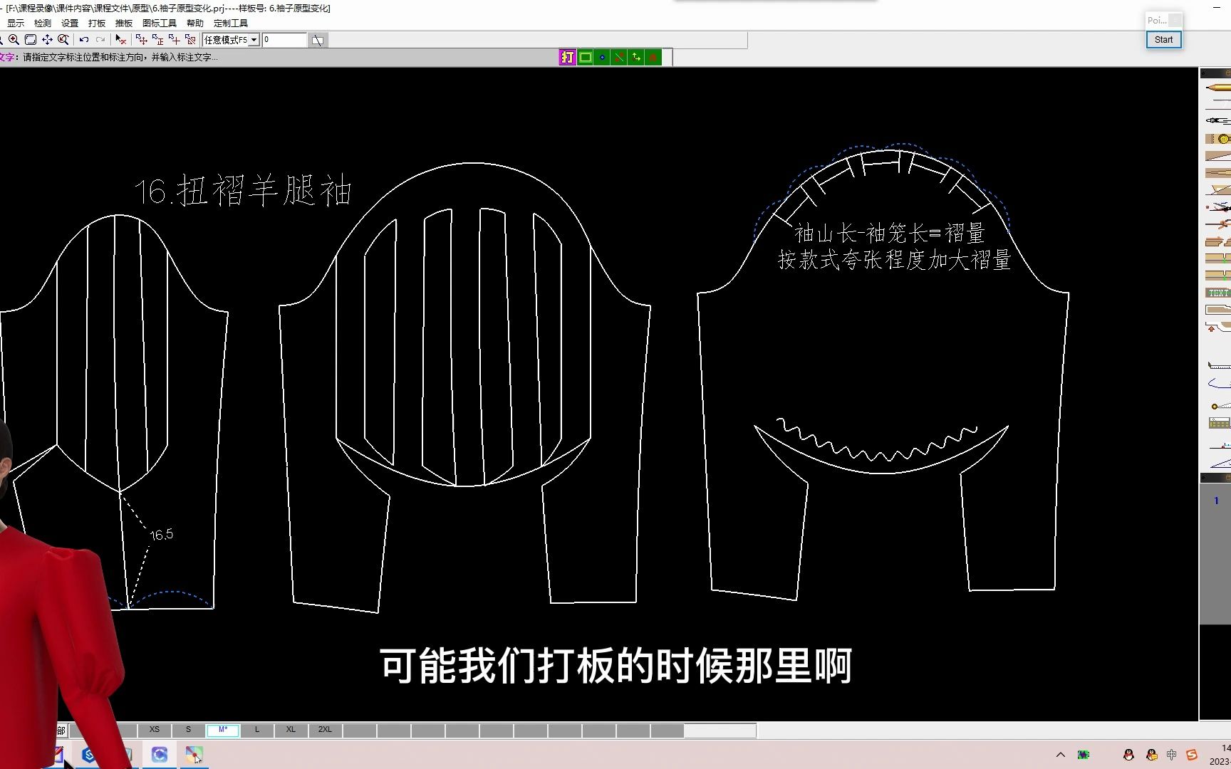Select the S size tab
Viewport: 1231px width, 769px height.
pyautogui.click(x=188, y=730)
